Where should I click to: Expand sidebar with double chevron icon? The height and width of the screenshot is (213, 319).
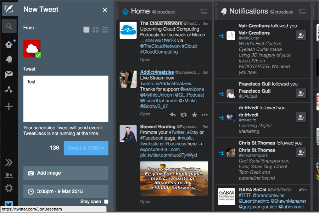pos(9,163)
